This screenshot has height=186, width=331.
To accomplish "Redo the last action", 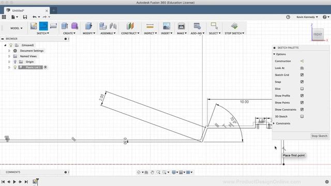I will 45,17.
